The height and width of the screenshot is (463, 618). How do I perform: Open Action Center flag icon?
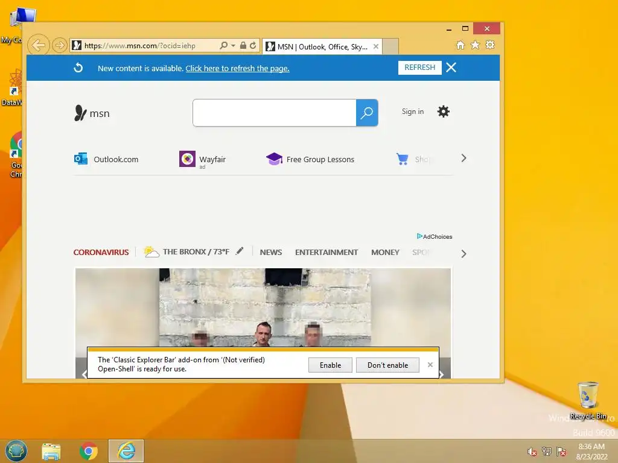[561, 451]
